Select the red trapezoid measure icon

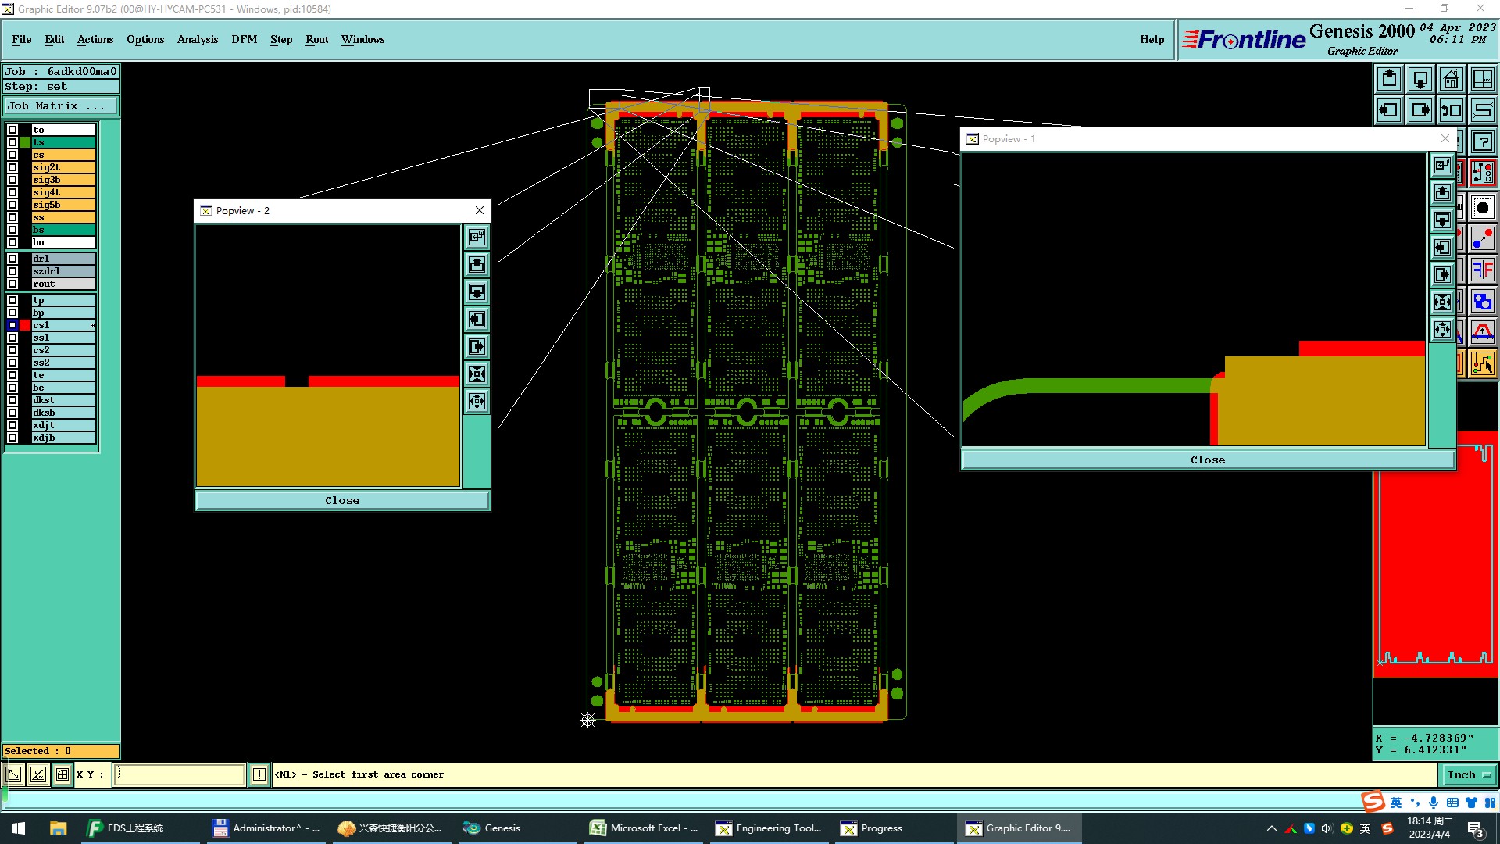click(1482, 332)
